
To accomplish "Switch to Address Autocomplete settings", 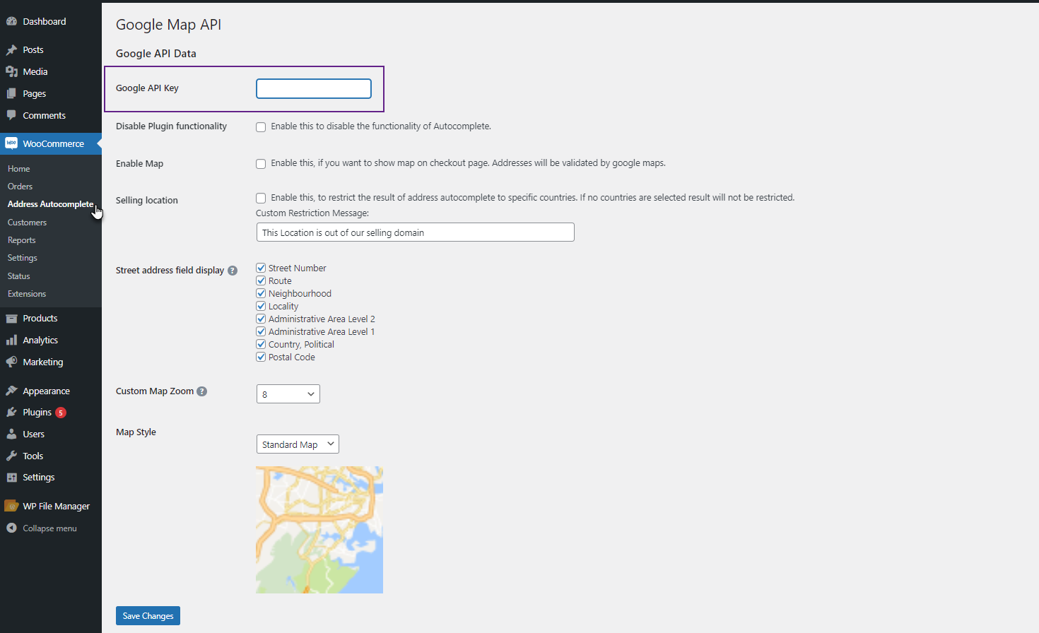I will click(49, 203).
